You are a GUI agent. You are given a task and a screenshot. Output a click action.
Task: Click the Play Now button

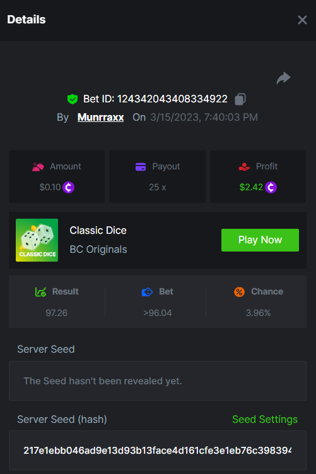coord(260,240)
